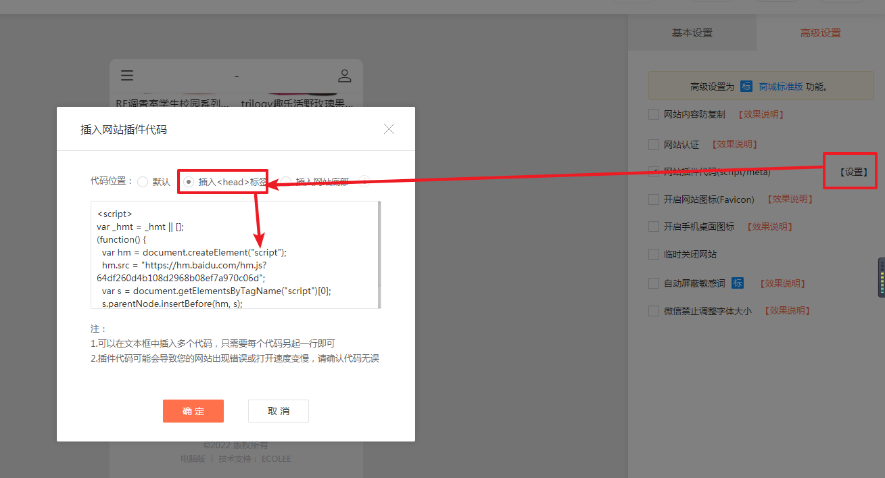885x478 pixels.
Task: Click trilogy趣乐活野玫瑰果 product title
Action: coord(297,103)
